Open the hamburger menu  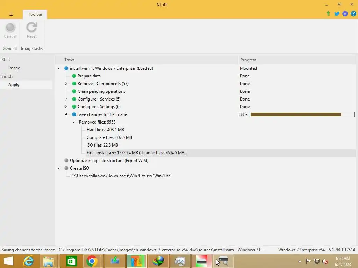(x=11, y=14)
